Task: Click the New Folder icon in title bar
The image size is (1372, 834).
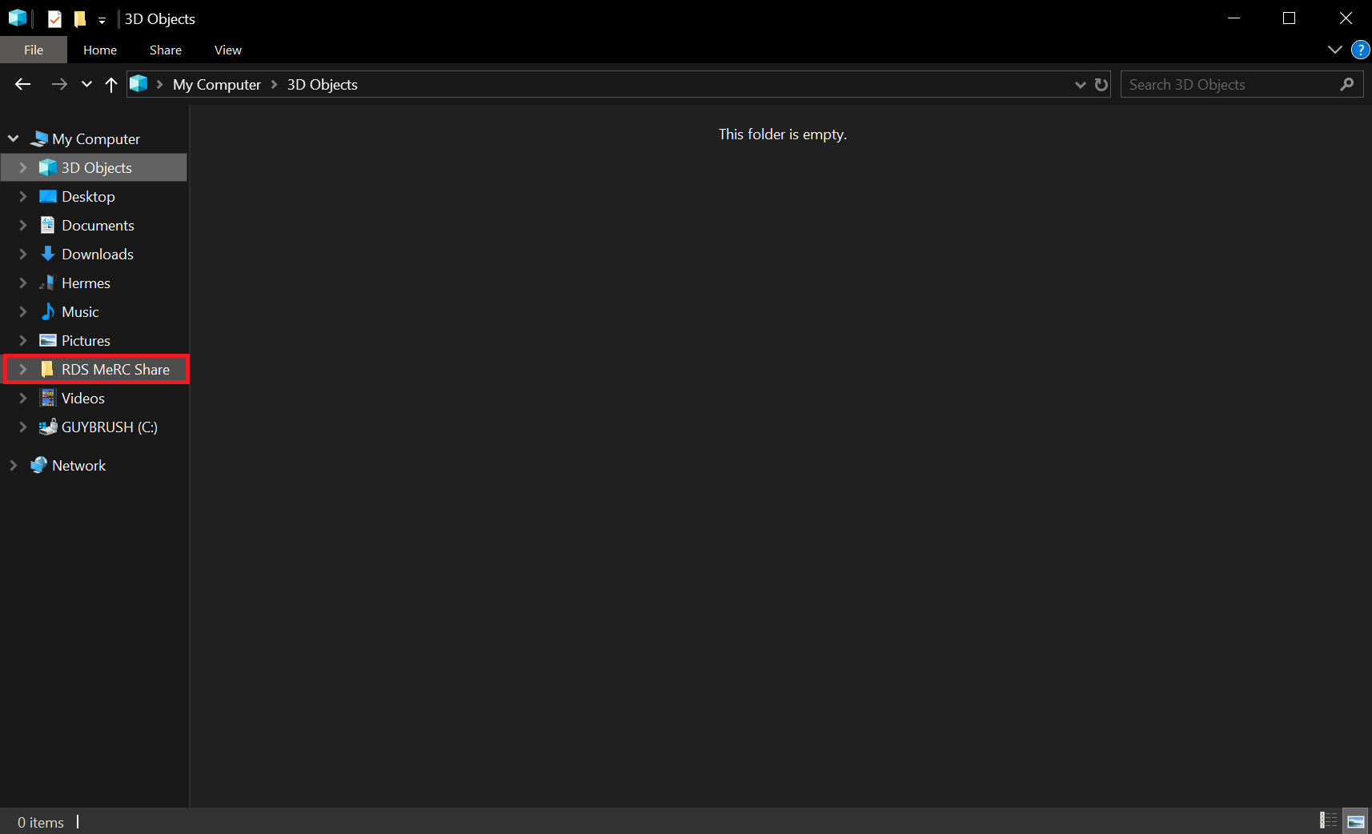Action: pos(79,18)
